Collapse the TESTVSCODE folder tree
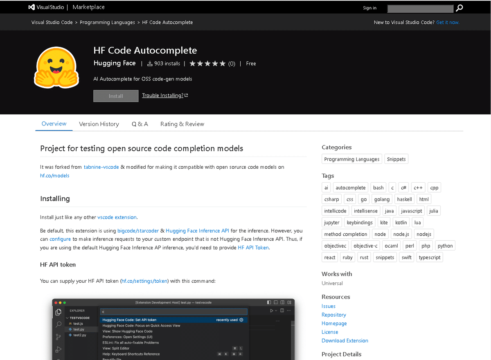This screenshot has height=360, width=491. (67, 318)
